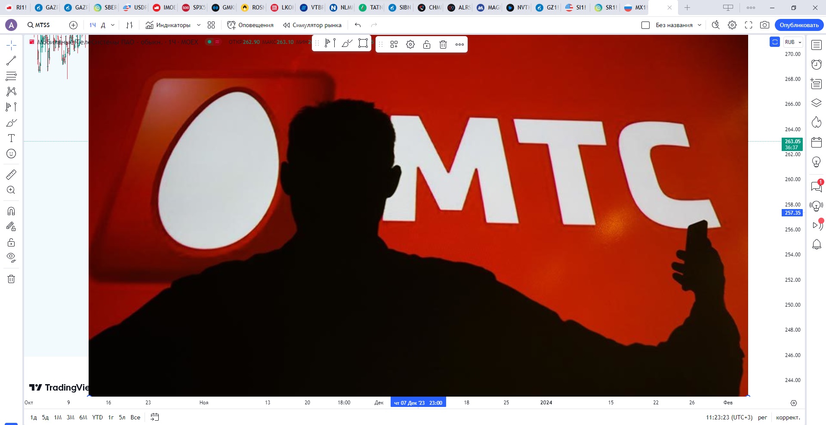
Task: Open indicator templates grid icon
Action: 211,25
